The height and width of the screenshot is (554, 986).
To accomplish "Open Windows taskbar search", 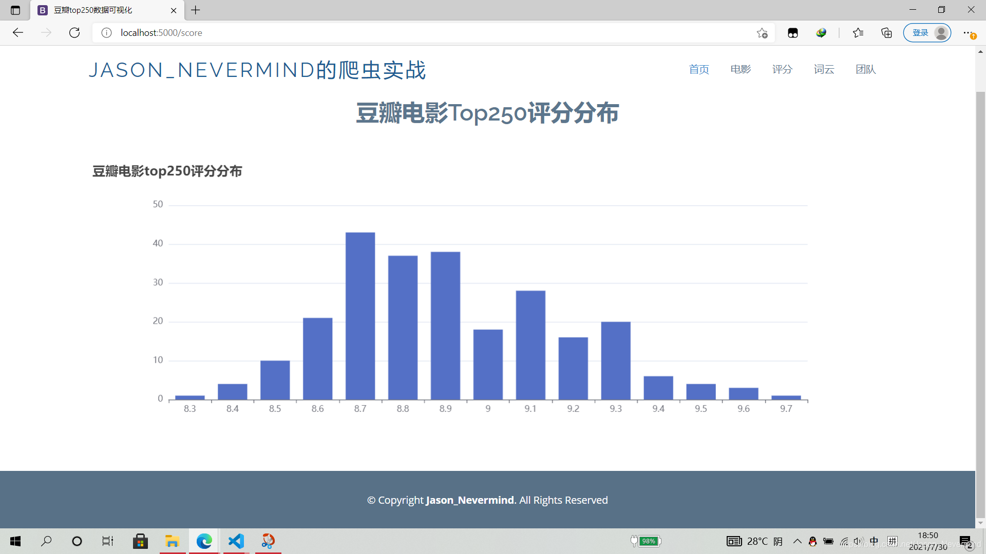I will [x=46, y=541].
